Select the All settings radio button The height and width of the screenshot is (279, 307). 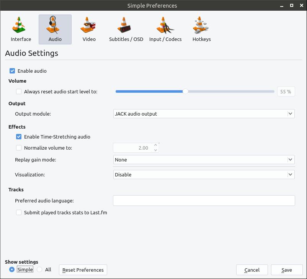coord(39,269)
